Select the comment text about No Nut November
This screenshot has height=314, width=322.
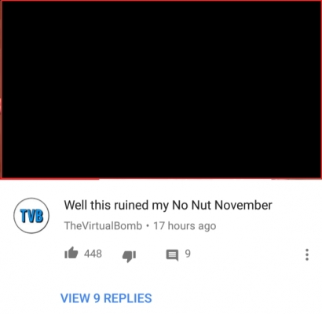coord(168,205)
